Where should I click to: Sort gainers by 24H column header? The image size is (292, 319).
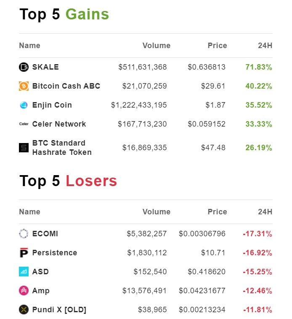[x=265, y=46]
